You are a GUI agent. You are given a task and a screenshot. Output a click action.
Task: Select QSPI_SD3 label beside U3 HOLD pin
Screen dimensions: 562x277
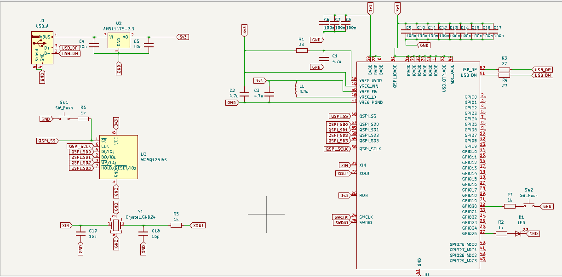pyautogui.click(x=81, y=168)
